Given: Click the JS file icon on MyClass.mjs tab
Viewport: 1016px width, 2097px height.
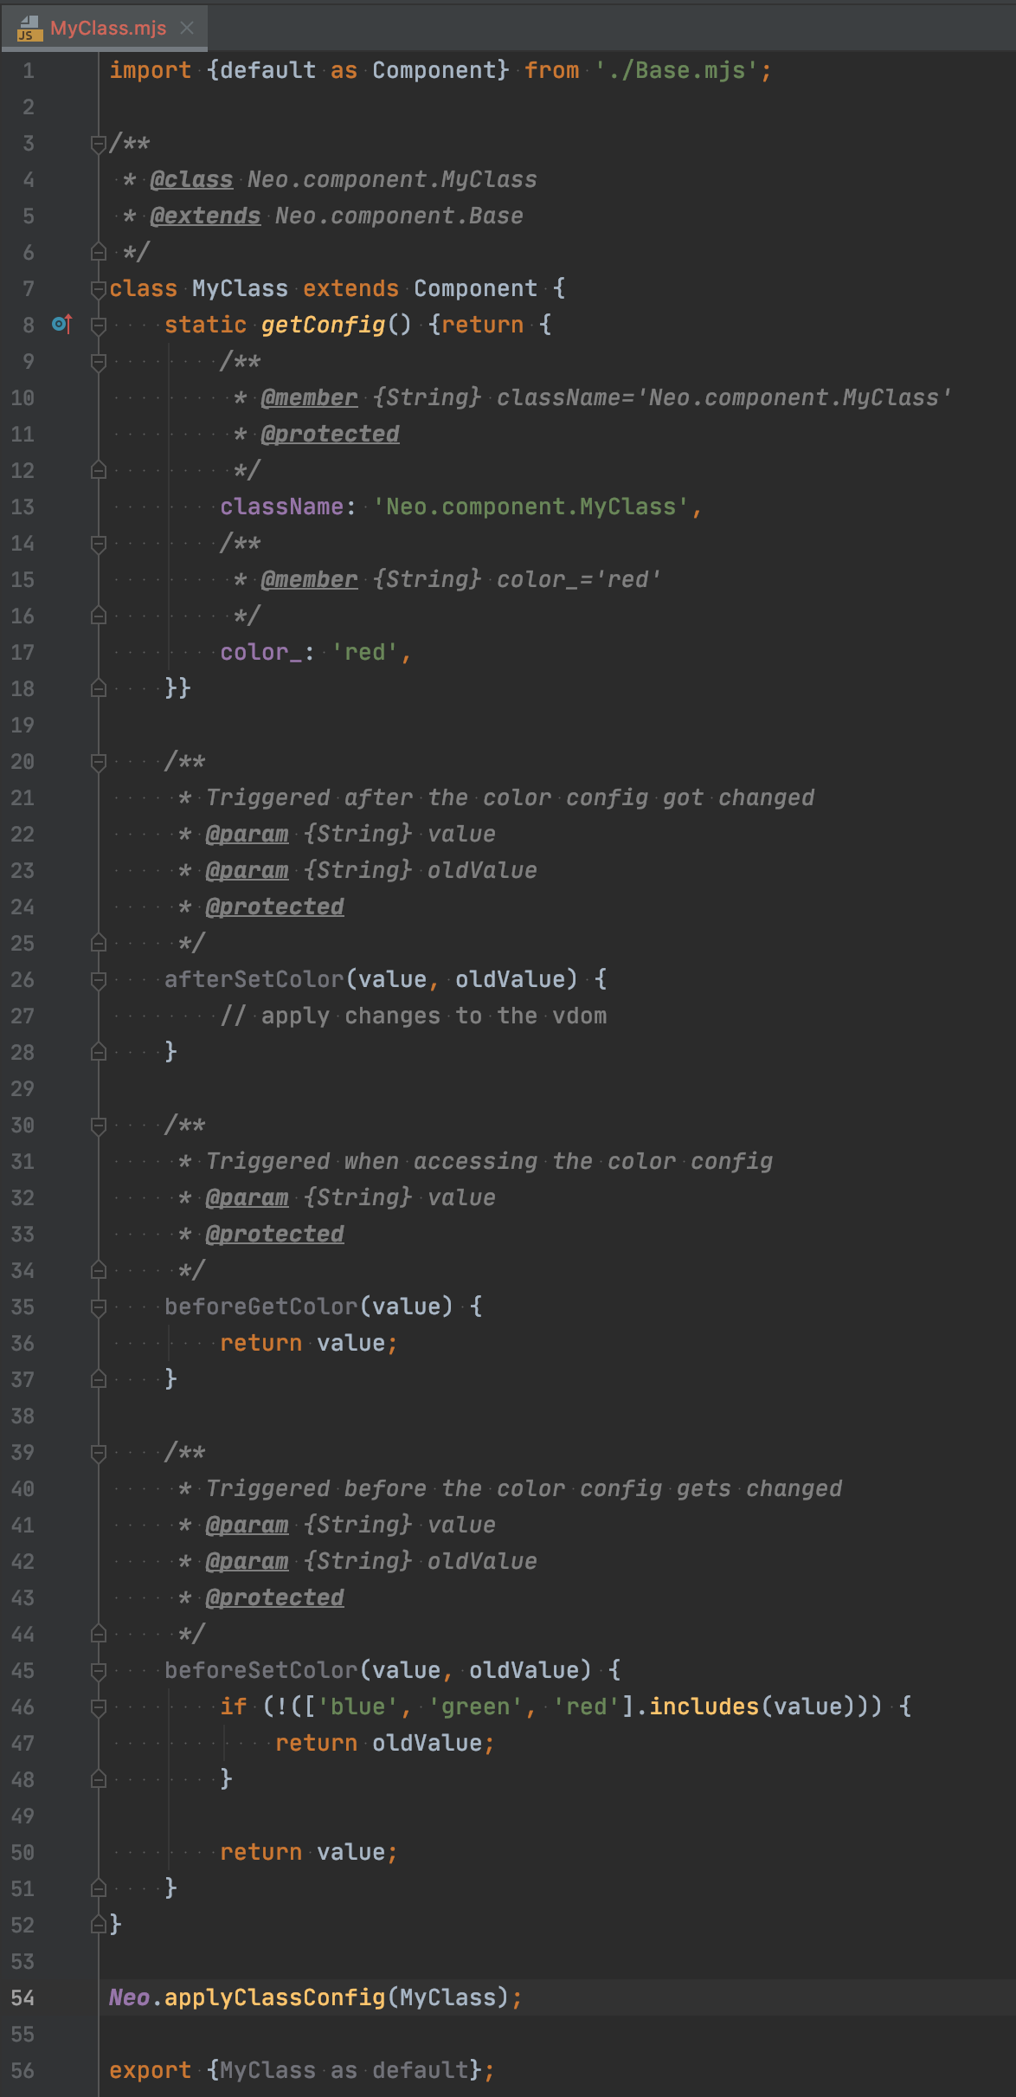Looking at the screenshot, I should pos(29,29).
